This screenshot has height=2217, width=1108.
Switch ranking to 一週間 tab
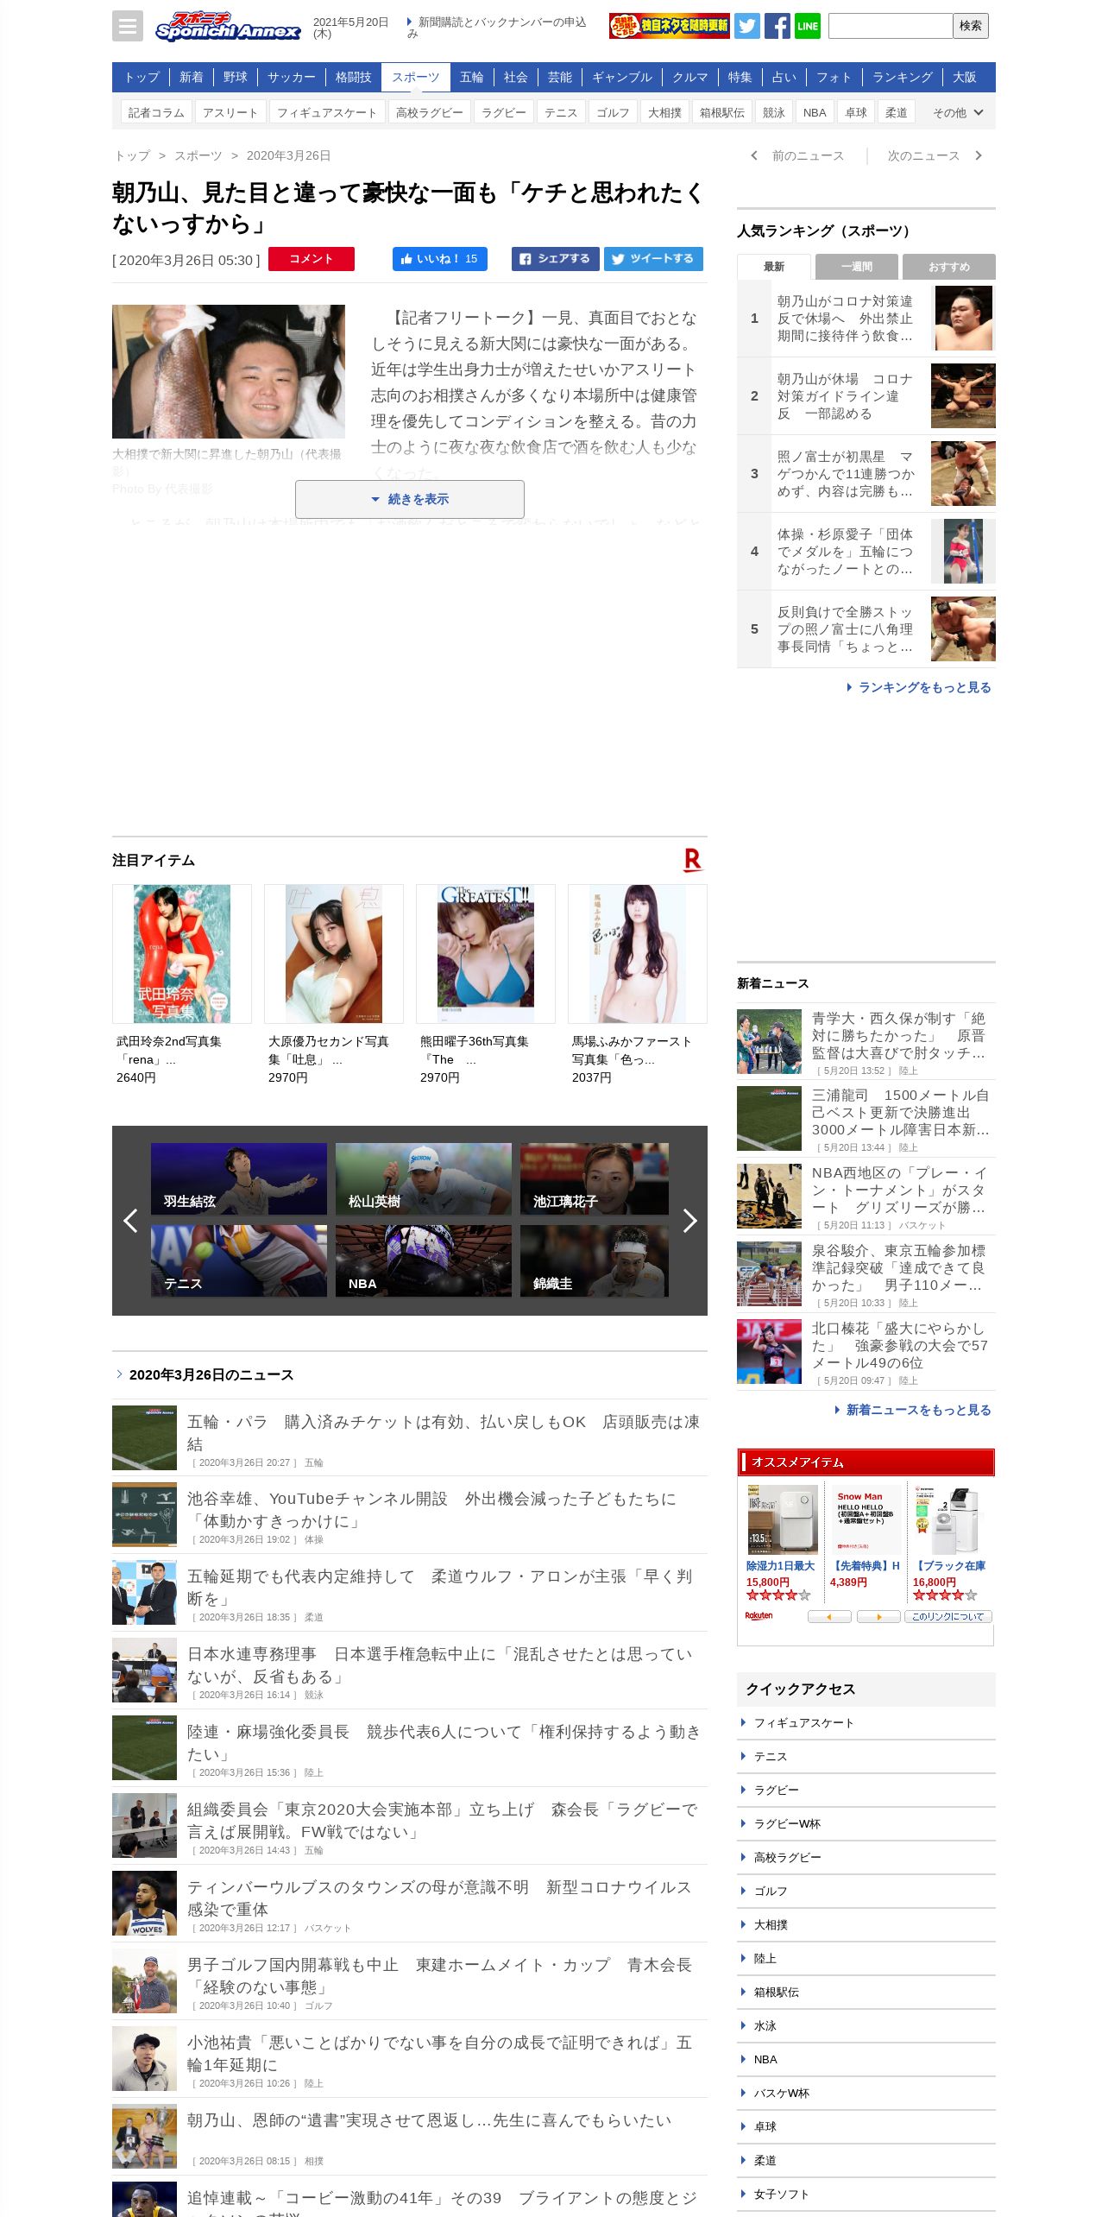click(857, 267)
